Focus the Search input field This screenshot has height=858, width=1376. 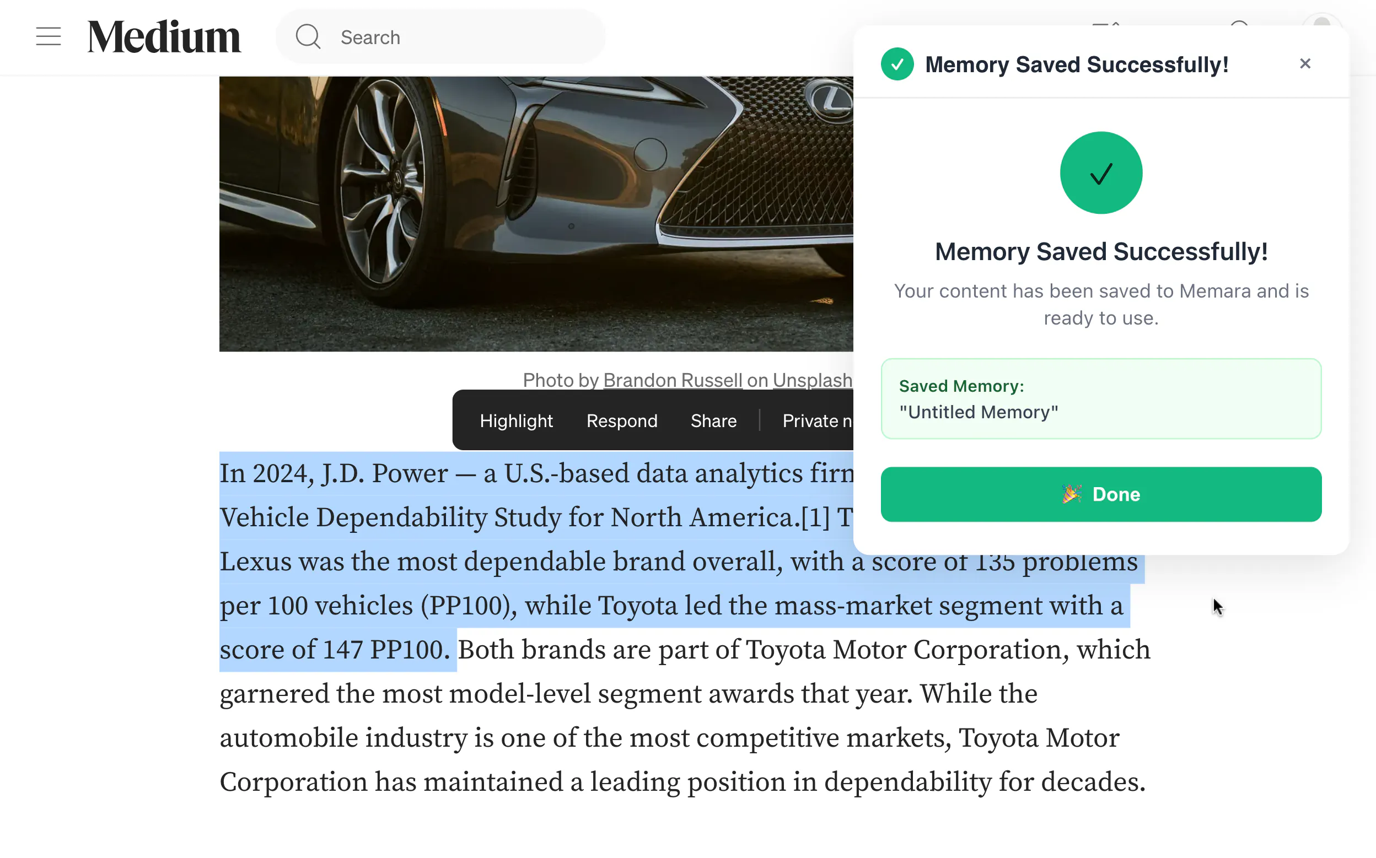click(x=440, y=37)
